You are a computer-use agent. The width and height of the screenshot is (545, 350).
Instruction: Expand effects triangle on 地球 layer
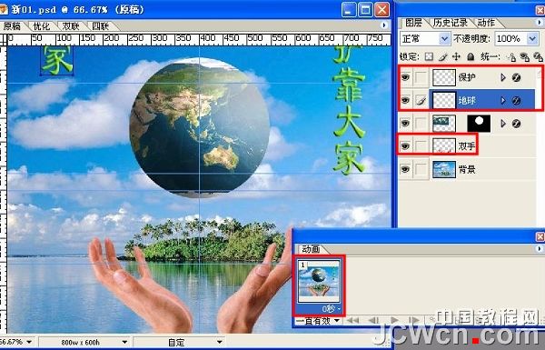[503, 101]
